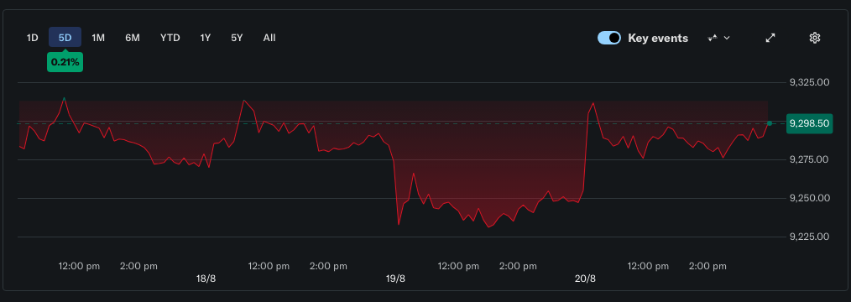The image size is (851, 302).
Task: Click the 9,325.00 axis value
Action: (x=810, y=82)
